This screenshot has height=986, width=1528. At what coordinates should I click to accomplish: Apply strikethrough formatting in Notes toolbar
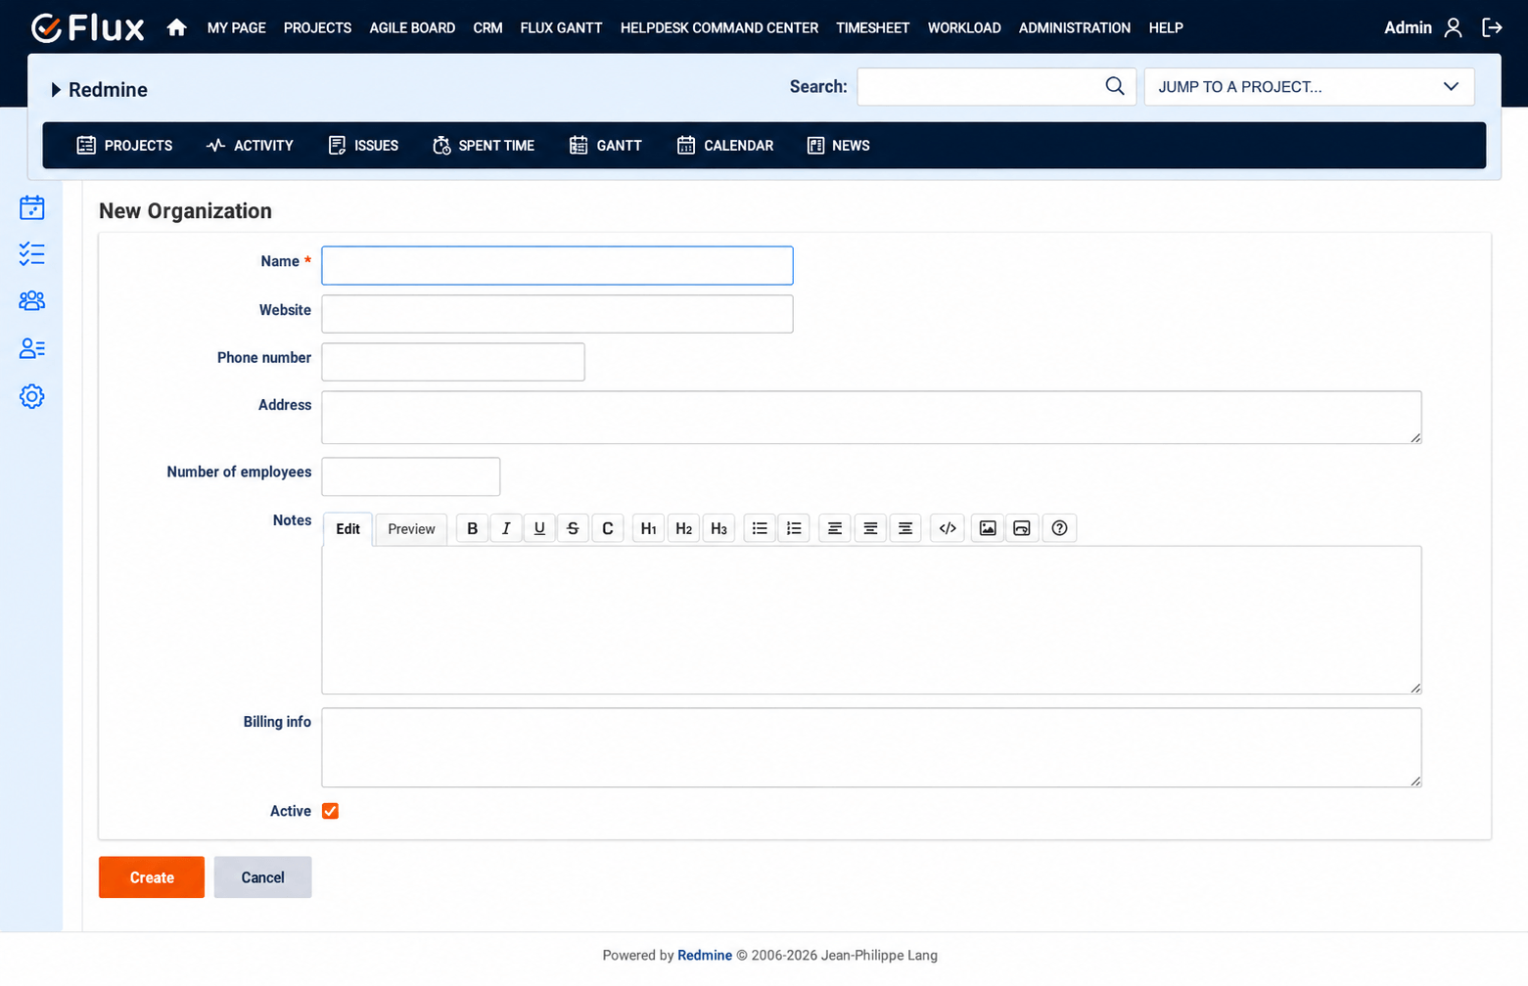click(x=573, y=528)
